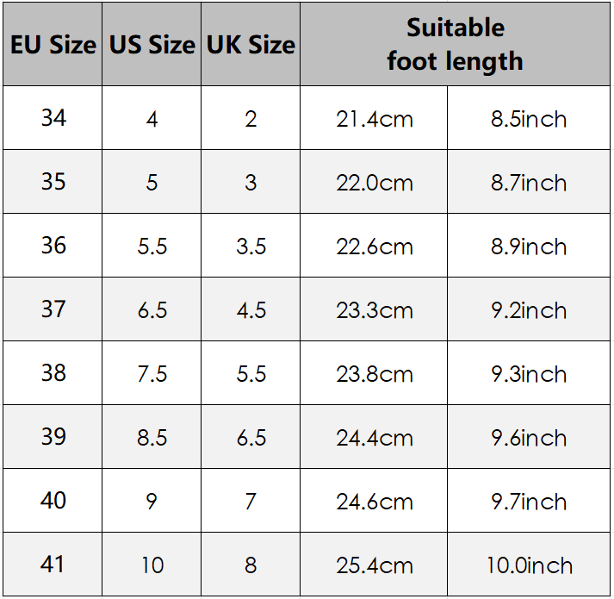Image resolution: width=614 pixels, height=599 pixels.
Task: Click the UK Size column header
Action: (251, 45)
